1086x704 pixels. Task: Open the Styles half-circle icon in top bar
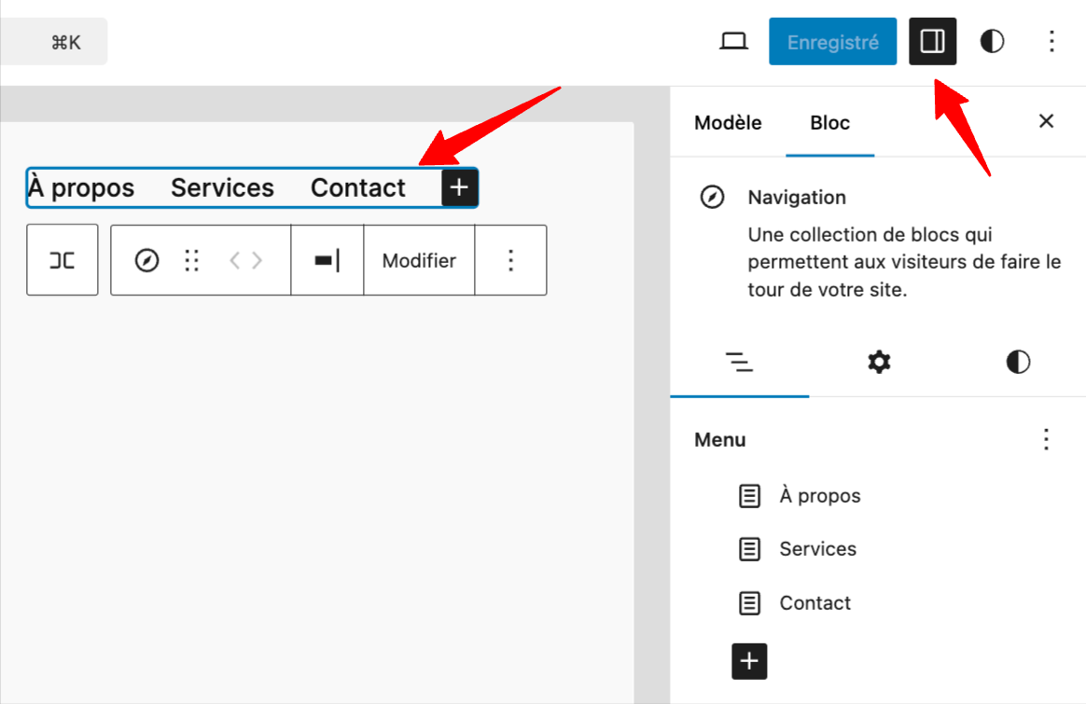pyautogui.click(x=992, y=41)
